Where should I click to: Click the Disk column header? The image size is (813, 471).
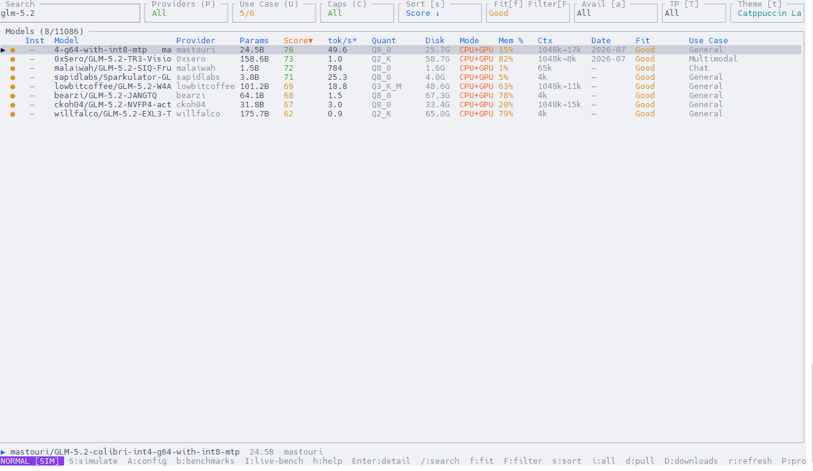[x=435, y=41]
